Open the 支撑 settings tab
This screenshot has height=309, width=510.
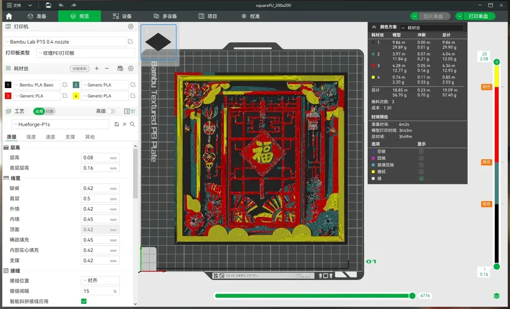click(x=70, y=137)
